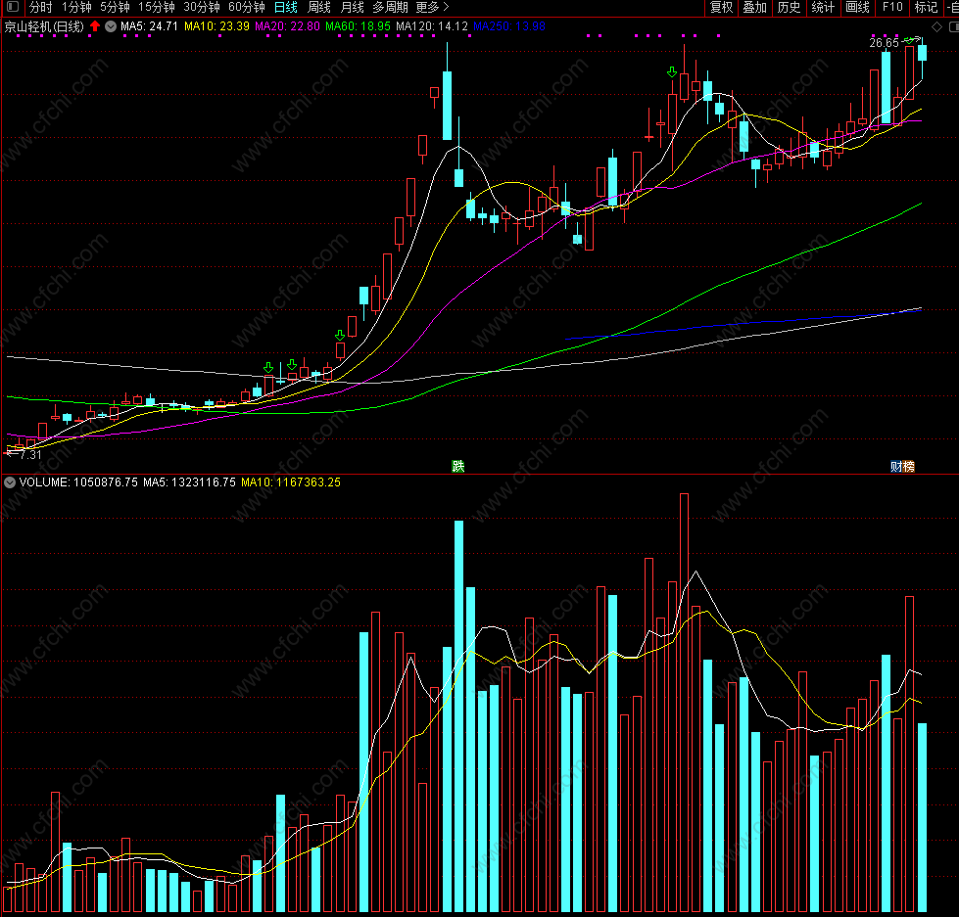Open the indicator dropdown next to 京山轻机
The width and height of the screenshot is (959, 917).
(x=111, y=26)
